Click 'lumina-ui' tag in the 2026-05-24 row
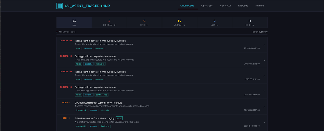 pyautogui.click(x=100, y=64)
